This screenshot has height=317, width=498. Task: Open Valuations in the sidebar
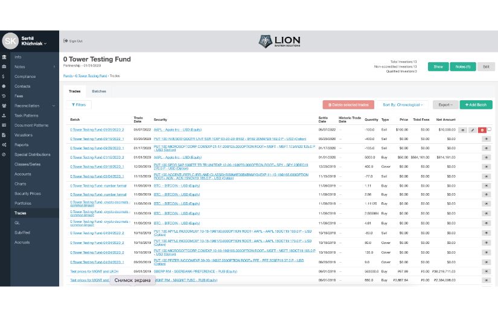tap(23, 135)
